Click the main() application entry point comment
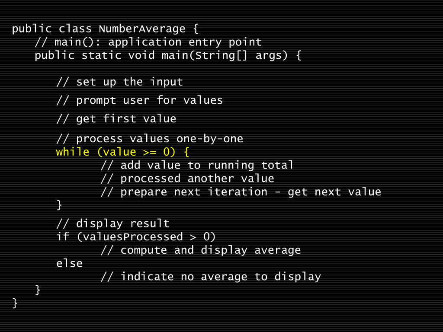The width and height of the screenshot is (443, 332). (x=148, y=42)
